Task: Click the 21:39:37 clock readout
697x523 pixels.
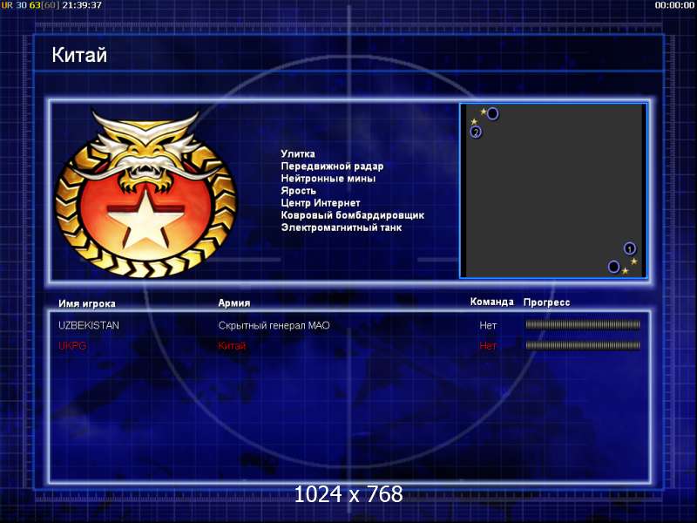Action: pyautogui.click(x=82, y=5)
